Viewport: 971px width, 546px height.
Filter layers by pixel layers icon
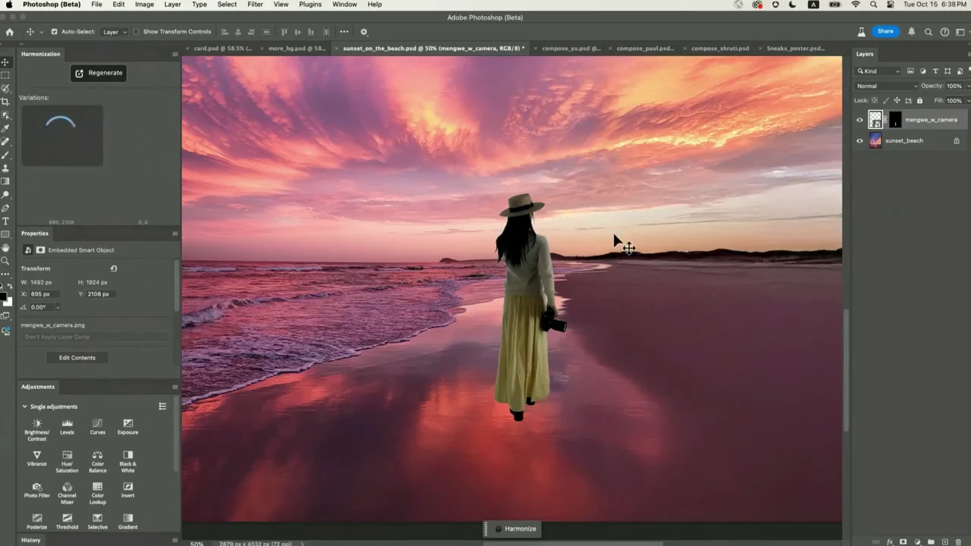click(x=910, y=71)
